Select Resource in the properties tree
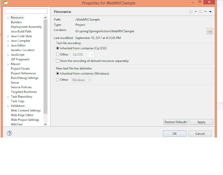This screenshot has height=175, width=223. coord(17,18)
